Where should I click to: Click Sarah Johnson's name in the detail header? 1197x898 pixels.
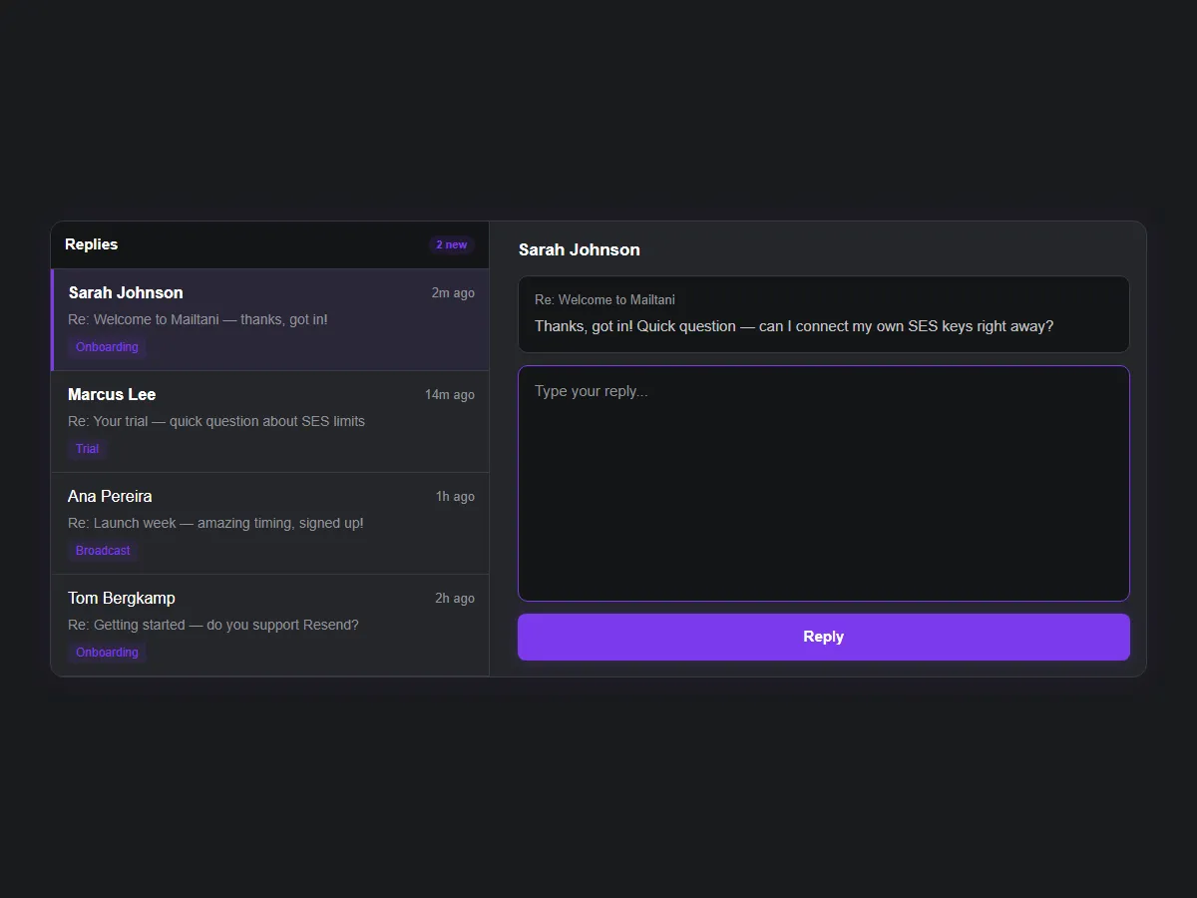pos(580,249)
